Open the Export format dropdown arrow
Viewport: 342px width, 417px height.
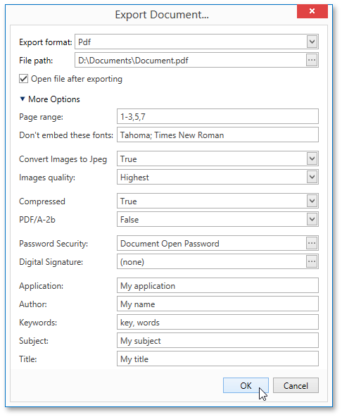312,42
